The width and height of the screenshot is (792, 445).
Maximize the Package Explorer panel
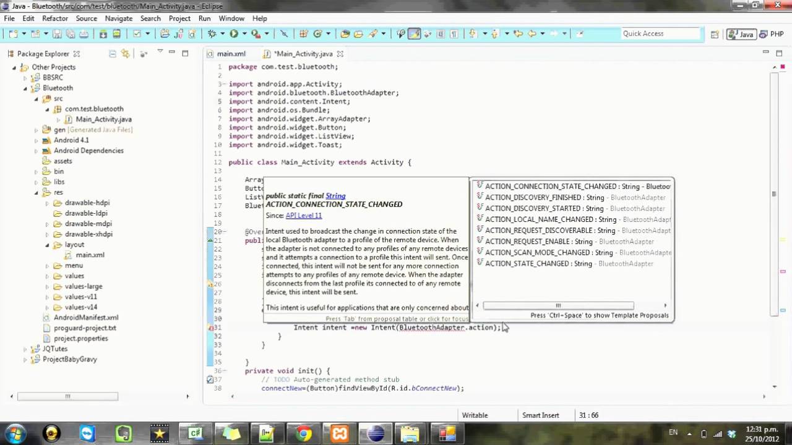point(185,53)
